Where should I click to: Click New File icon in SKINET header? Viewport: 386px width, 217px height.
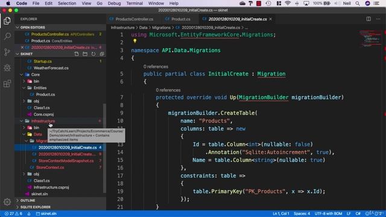click(77, 54)
